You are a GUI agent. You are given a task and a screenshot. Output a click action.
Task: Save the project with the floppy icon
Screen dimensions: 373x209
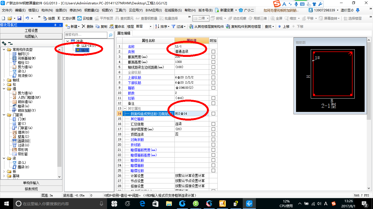click(x=19, y=18)
